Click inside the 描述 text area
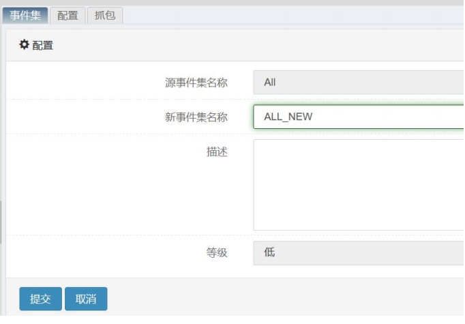 coord(359,185)
